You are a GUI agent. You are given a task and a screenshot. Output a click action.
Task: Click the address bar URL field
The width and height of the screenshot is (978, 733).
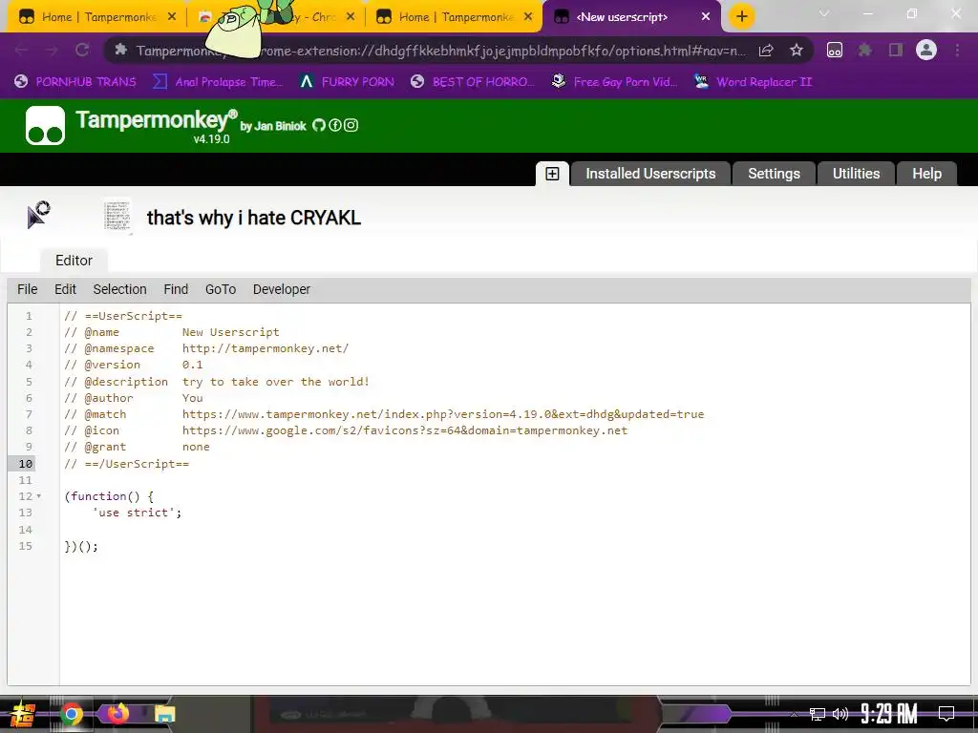click(x=440, y=51)
